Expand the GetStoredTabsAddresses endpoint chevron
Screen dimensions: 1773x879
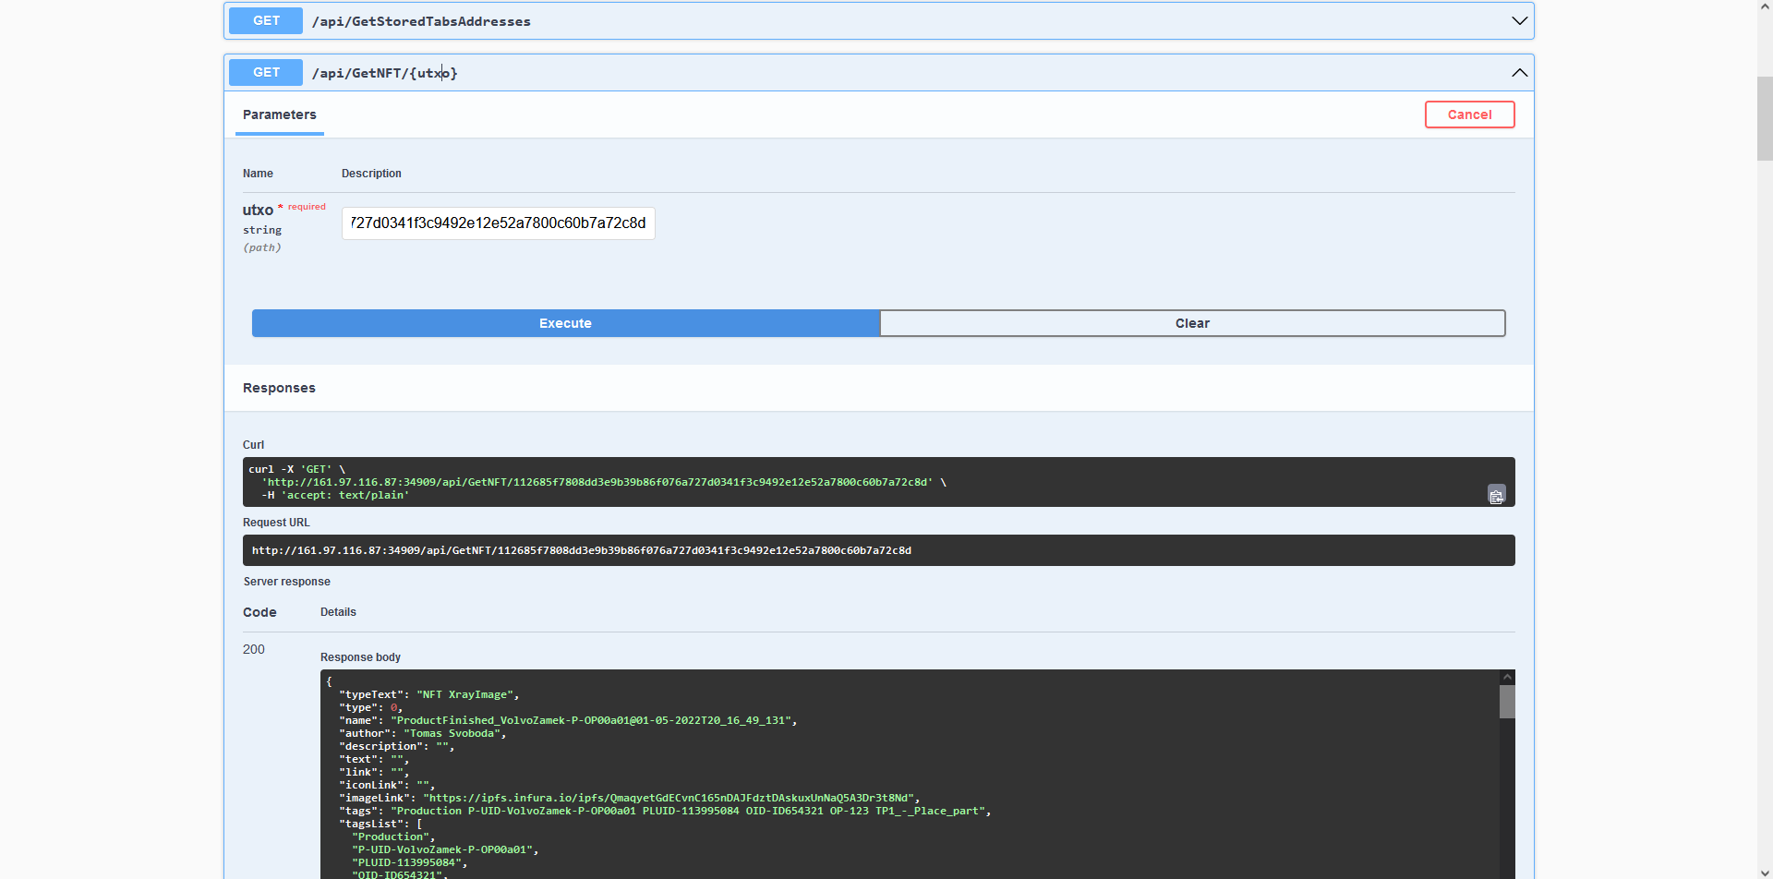pos(1519,21)
